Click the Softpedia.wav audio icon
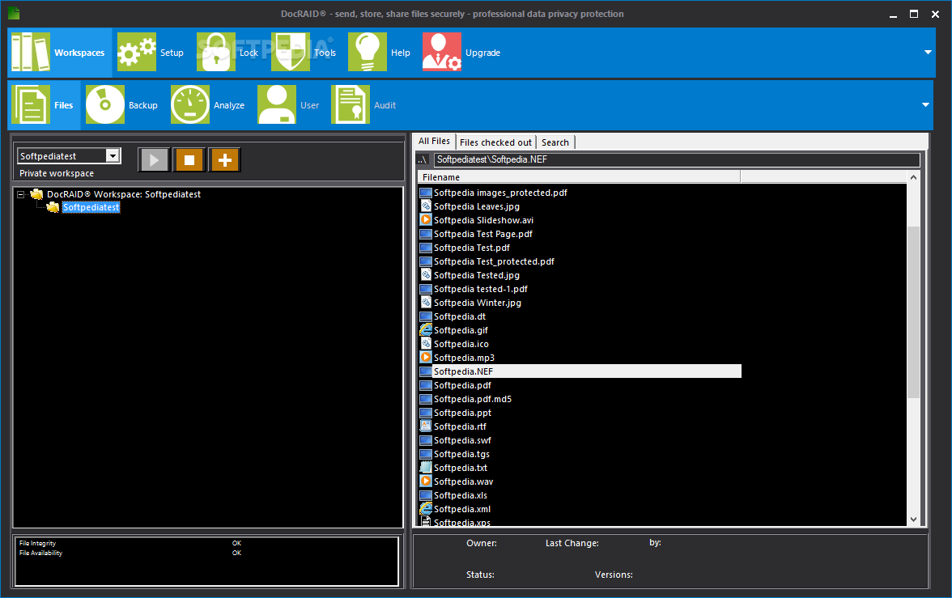The height and width of the screenshot is (598, 952). tap(426, 481)
